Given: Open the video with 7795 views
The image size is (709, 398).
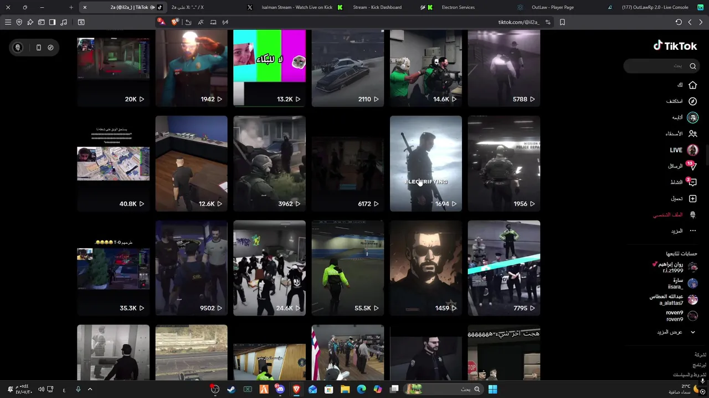Looking at the screenshot, I should pos(504,268).
